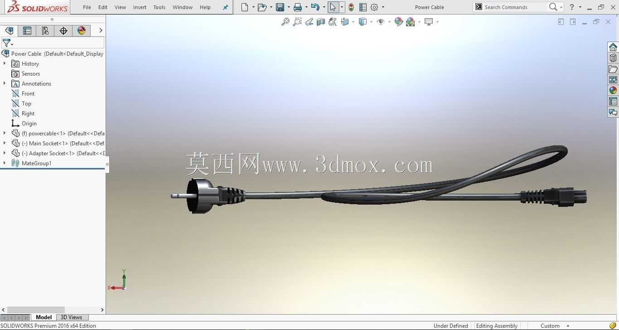Switch to the FeatureManager design tree tab
619x330 pixels.
click(x=9, y=30)
